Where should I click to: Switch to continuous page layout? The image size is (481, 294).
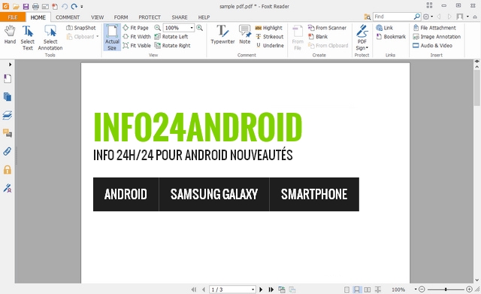[357, 289]
